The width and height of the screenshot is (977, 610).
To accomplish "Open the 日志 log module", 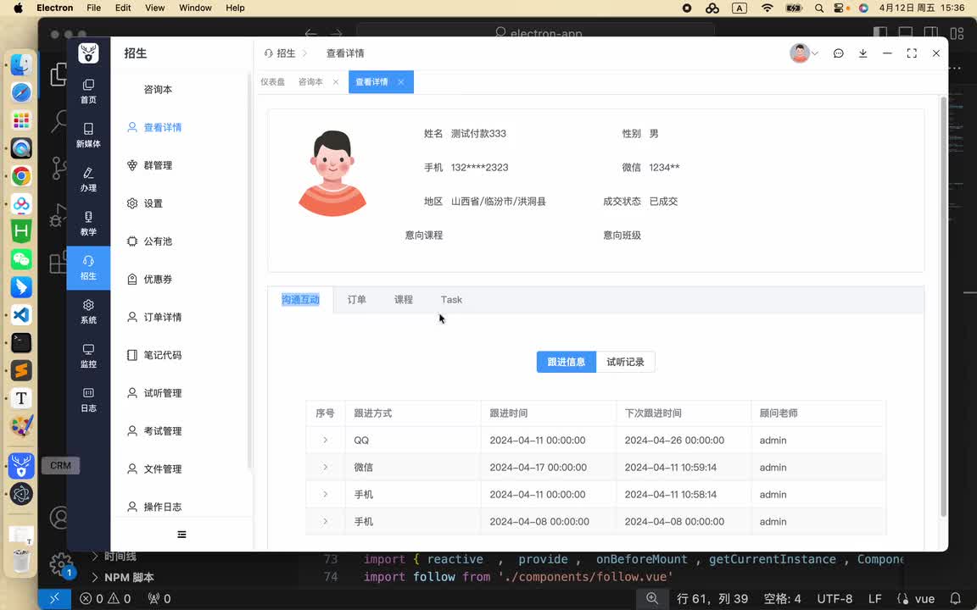I will 88,400.
